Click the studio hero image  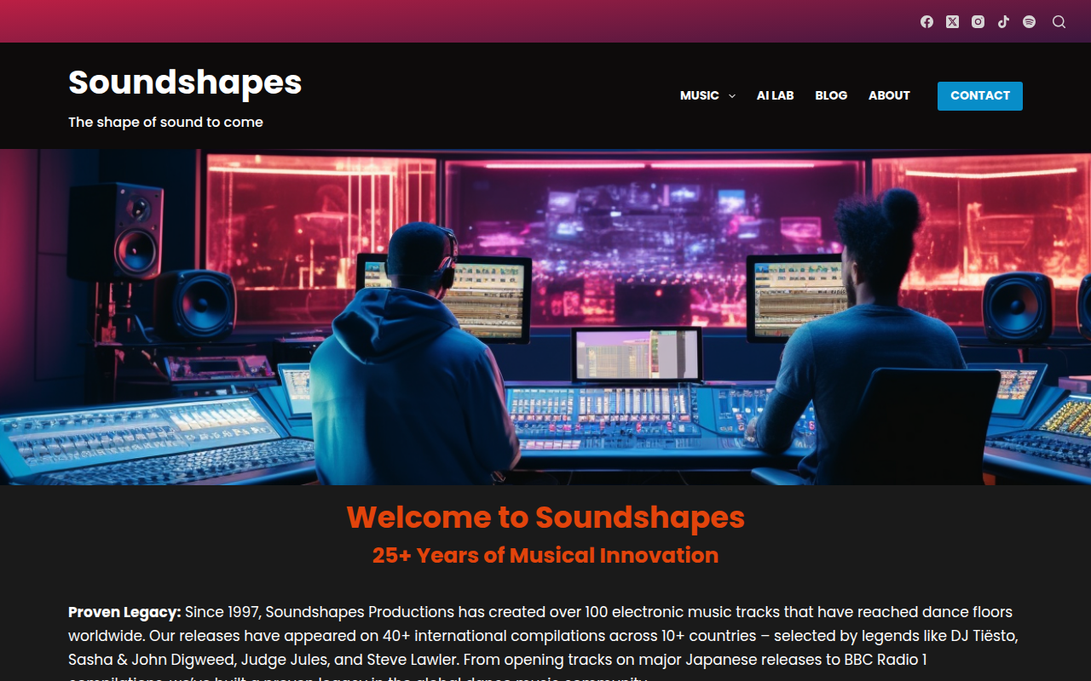point(545,317)
